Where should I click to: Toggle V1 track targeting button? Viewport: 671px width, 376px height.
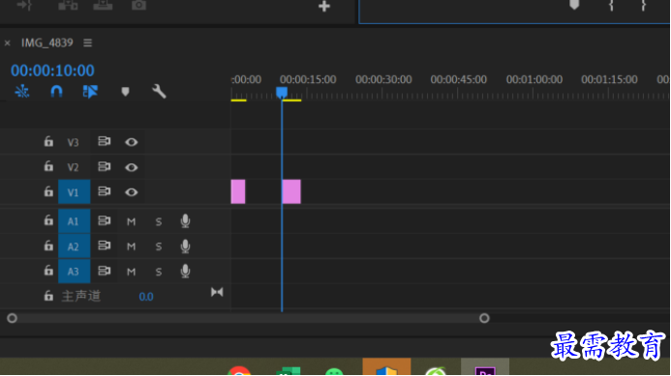[74, 191]
